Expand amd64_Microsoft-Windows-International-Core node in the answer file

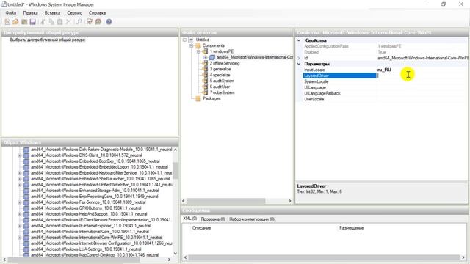click(x=206, y=57)
